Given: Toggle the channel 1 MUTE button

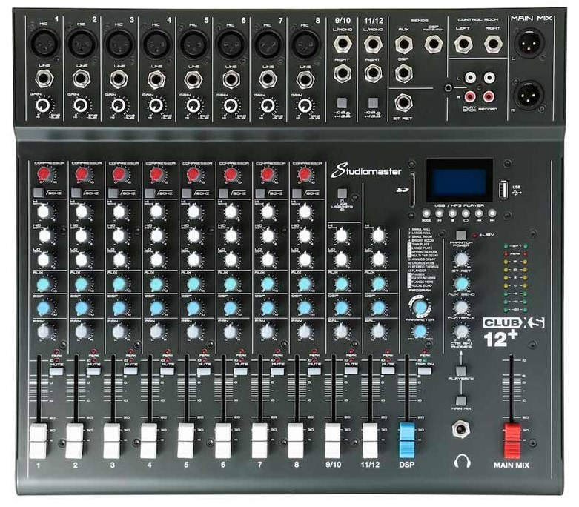Looking at the screenshot, I should pos(56,371).
